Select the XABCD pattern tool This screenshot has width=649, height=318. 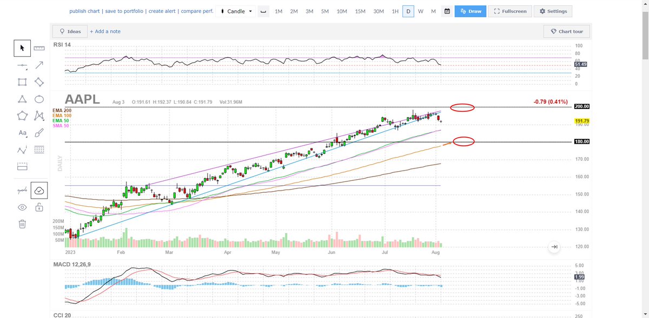click(x=39, y=115)
